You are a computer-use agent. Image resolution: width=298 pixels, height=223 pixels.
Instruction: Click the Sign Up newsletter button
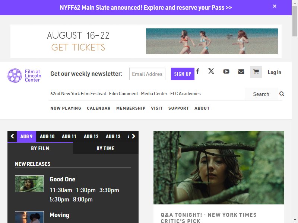tap(183, 74)
